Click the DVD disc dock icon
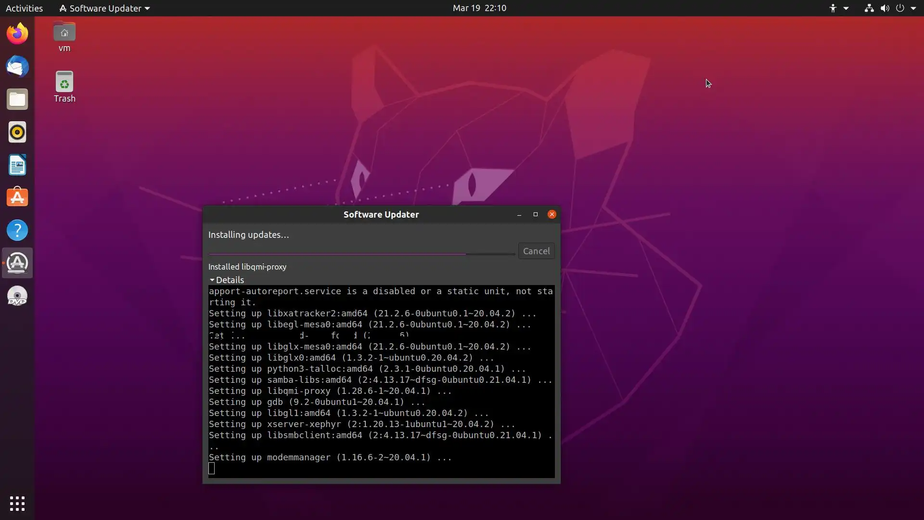The width and height of the screenshot is (924, 520). click(x=17, y=296)
